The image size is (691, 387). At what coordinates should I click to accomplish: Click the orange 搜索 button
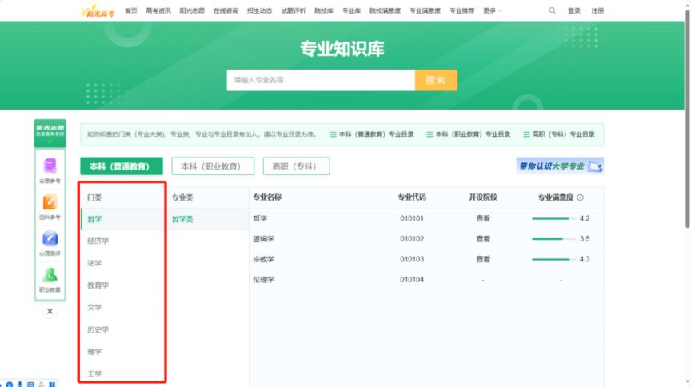click(x=436, y=80)
